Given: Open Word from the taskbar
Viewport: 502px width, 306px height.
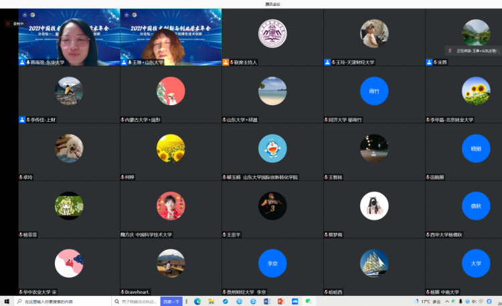Looking at the screenshot, I should pyautogui.click(x=267, y=301).
